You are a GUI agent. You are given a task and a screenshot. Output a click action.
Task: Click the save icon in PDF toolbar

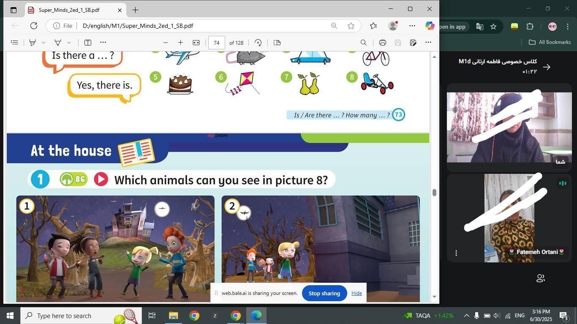[x=397, y=43]
